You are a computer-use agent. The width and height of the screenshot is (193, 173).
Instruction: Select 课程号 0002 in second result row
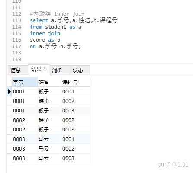76,101
